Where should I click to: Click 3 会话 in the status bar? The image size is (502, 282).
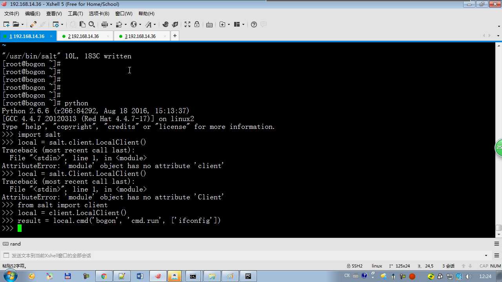448,266
